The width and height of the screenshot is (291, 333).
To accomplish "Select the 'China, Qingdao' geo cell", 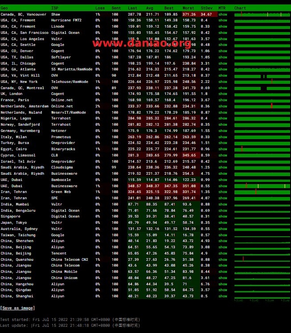I will 16,290.
